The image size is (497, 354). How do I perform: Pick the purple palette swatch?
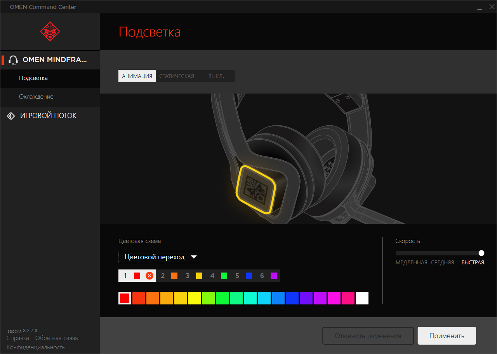320,298
